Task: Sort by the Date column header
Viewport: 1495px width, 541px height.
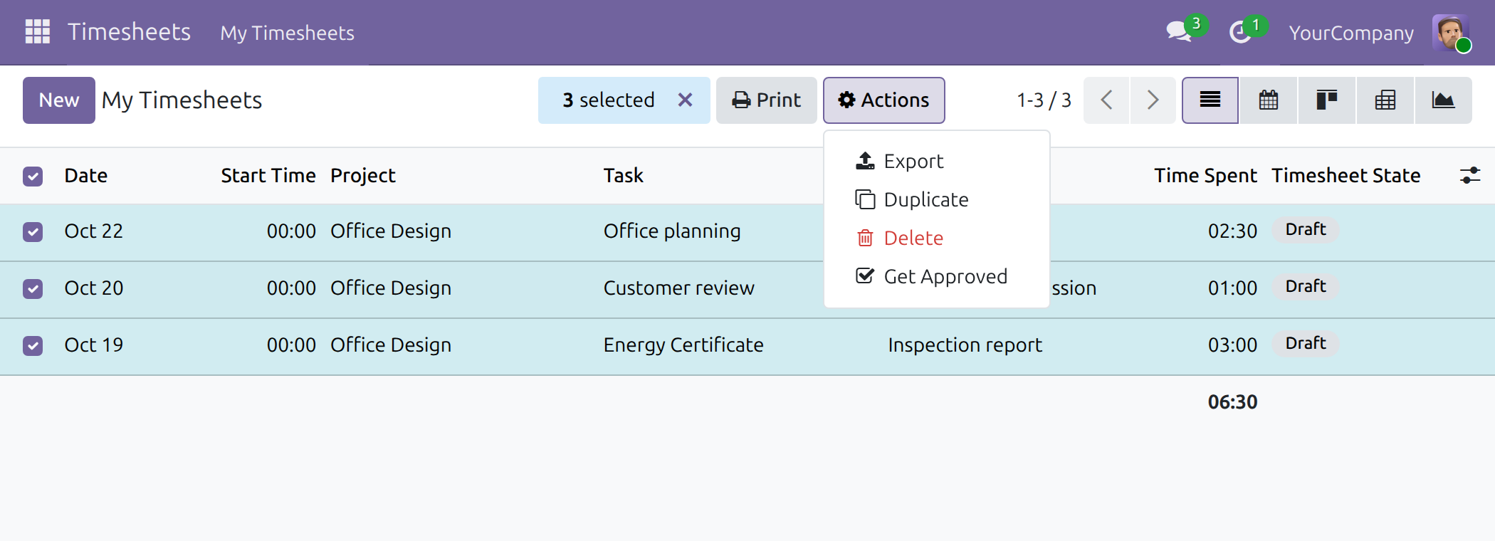Action: (86, 176)
